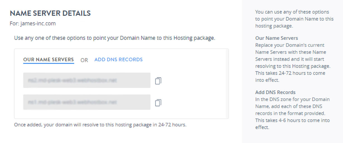Viewport: 343px width, 143px height.
Task: Switch to the Add DNS Records tab
Action: [119, 60]
